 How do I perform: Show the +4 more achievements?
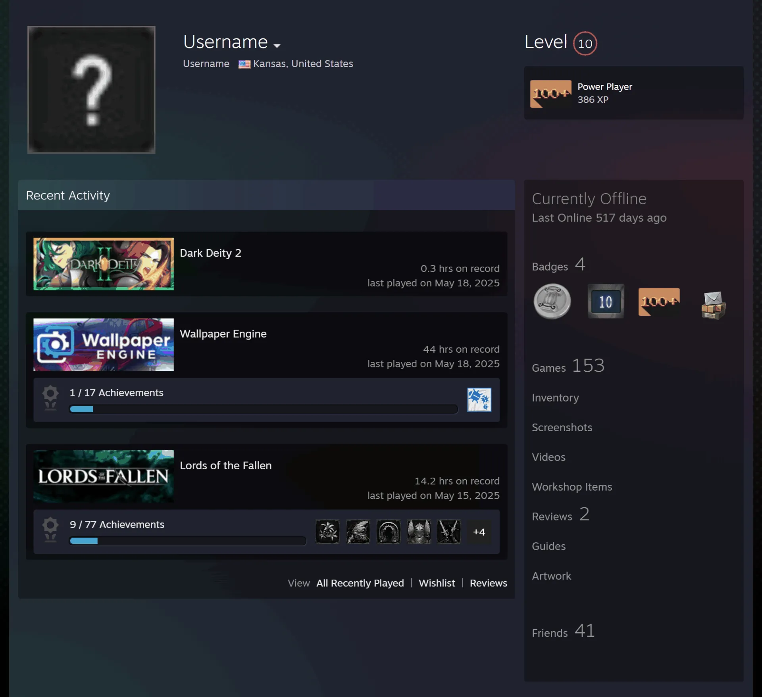[x=479, y=532]
